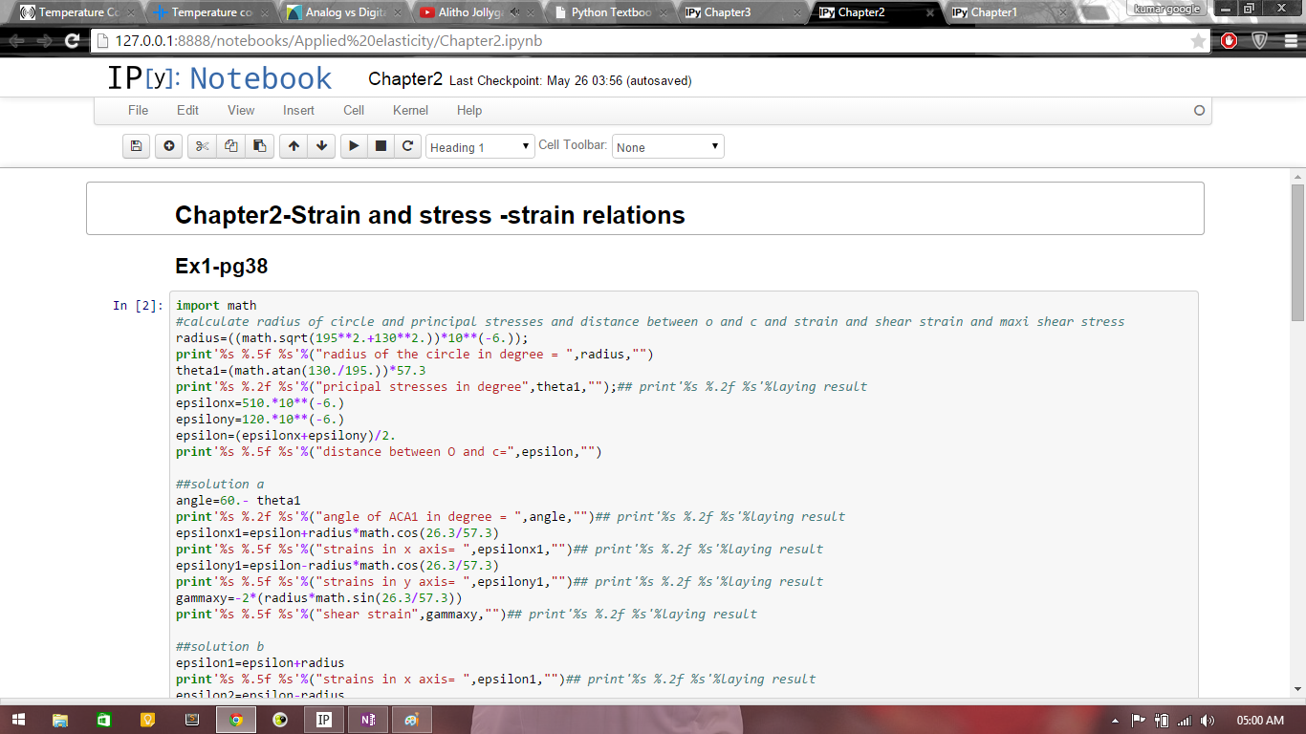Interrupt kernel with stop button
This screenshot has height=734, width=1306.
(x=381, y=146)
